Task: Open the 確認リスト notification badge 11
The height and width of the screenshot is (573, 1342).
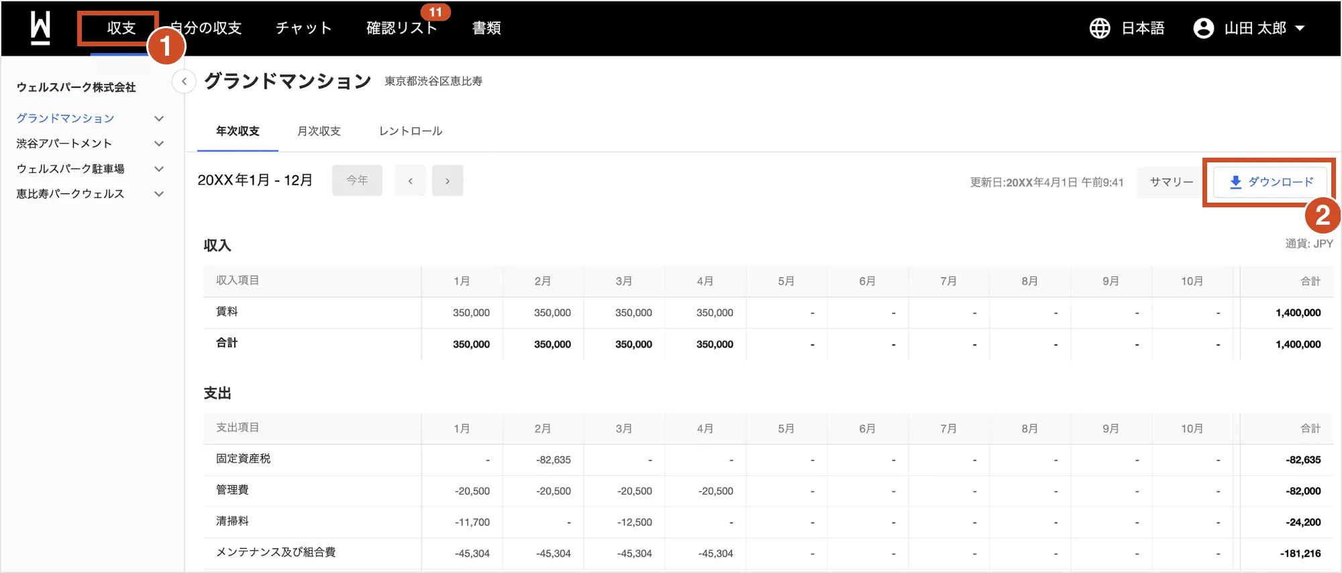Action: point(435,12)
